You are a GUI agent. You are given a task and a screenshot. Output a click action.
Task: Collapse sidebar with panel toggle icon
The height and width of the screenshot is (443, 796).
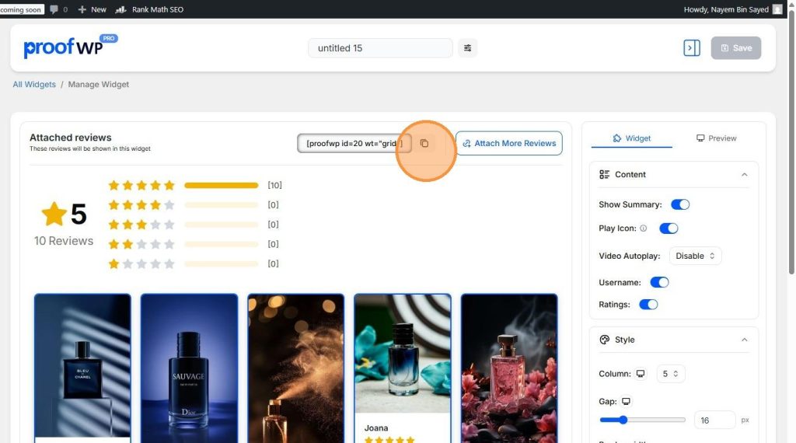coord(691,48)
